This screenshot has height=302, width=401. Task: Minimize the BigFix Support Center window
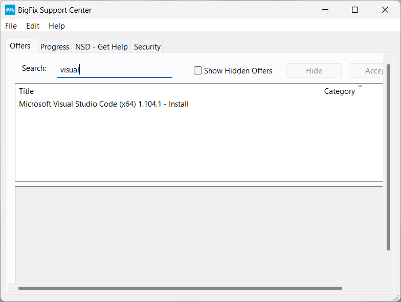(325, 10)
